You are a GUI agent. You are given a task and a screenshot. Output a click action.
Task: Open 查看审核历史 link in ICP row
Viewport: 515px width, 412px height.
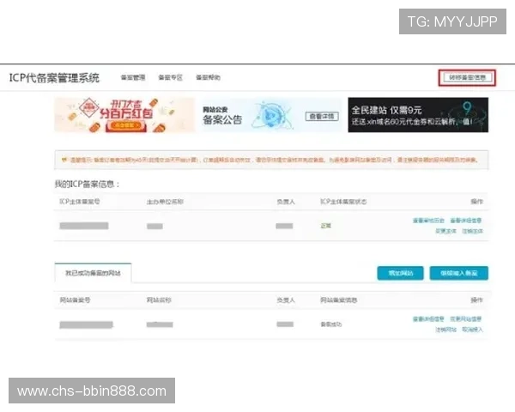coord(428,221)
